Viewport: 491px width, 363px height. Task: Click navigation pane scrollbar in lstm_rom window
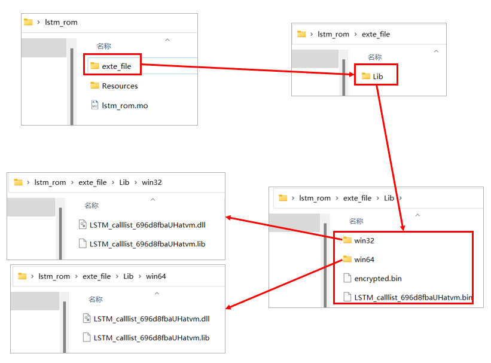point(72,84)
